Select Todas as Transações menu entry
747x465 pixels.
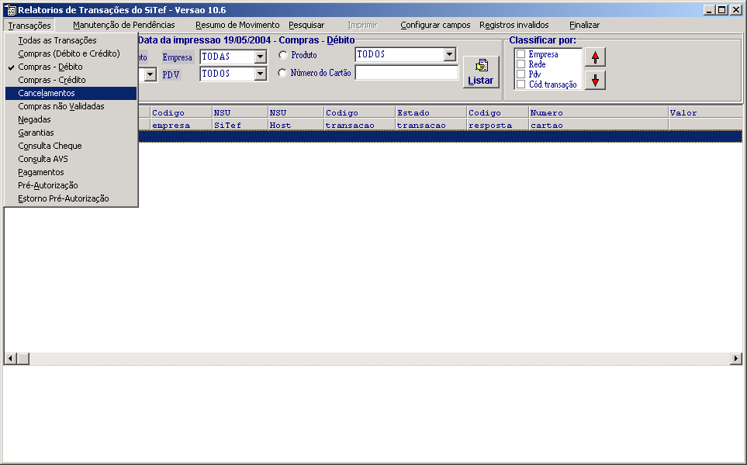click(x=71, y=40)
